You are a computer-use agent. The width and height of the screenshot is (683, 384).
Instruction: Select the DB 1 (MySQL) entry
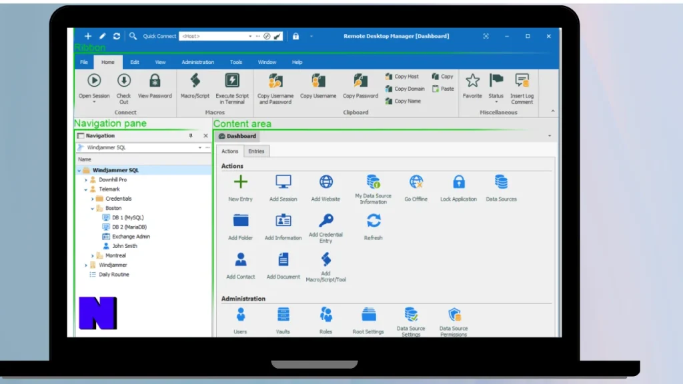tap(123, 218)
